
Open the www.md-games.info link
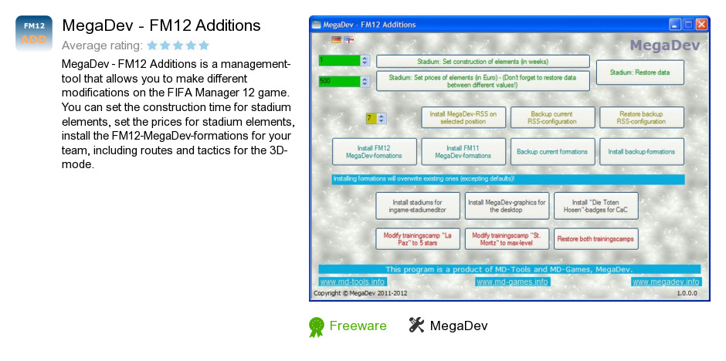coord(513,282)
